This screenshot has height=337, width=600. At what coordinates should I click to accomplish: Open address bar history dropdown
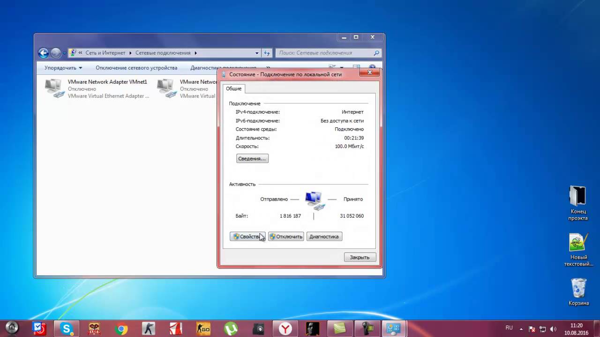click(x=257, y=53)
